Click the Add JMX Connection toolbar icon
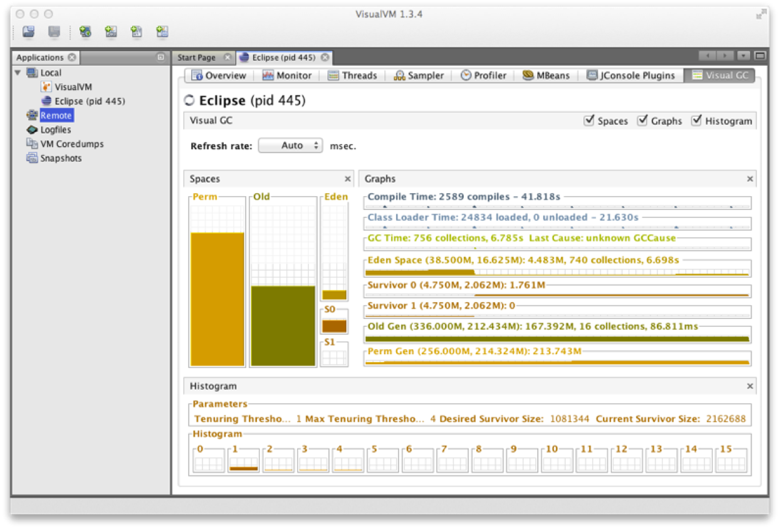 pos(111,31)
